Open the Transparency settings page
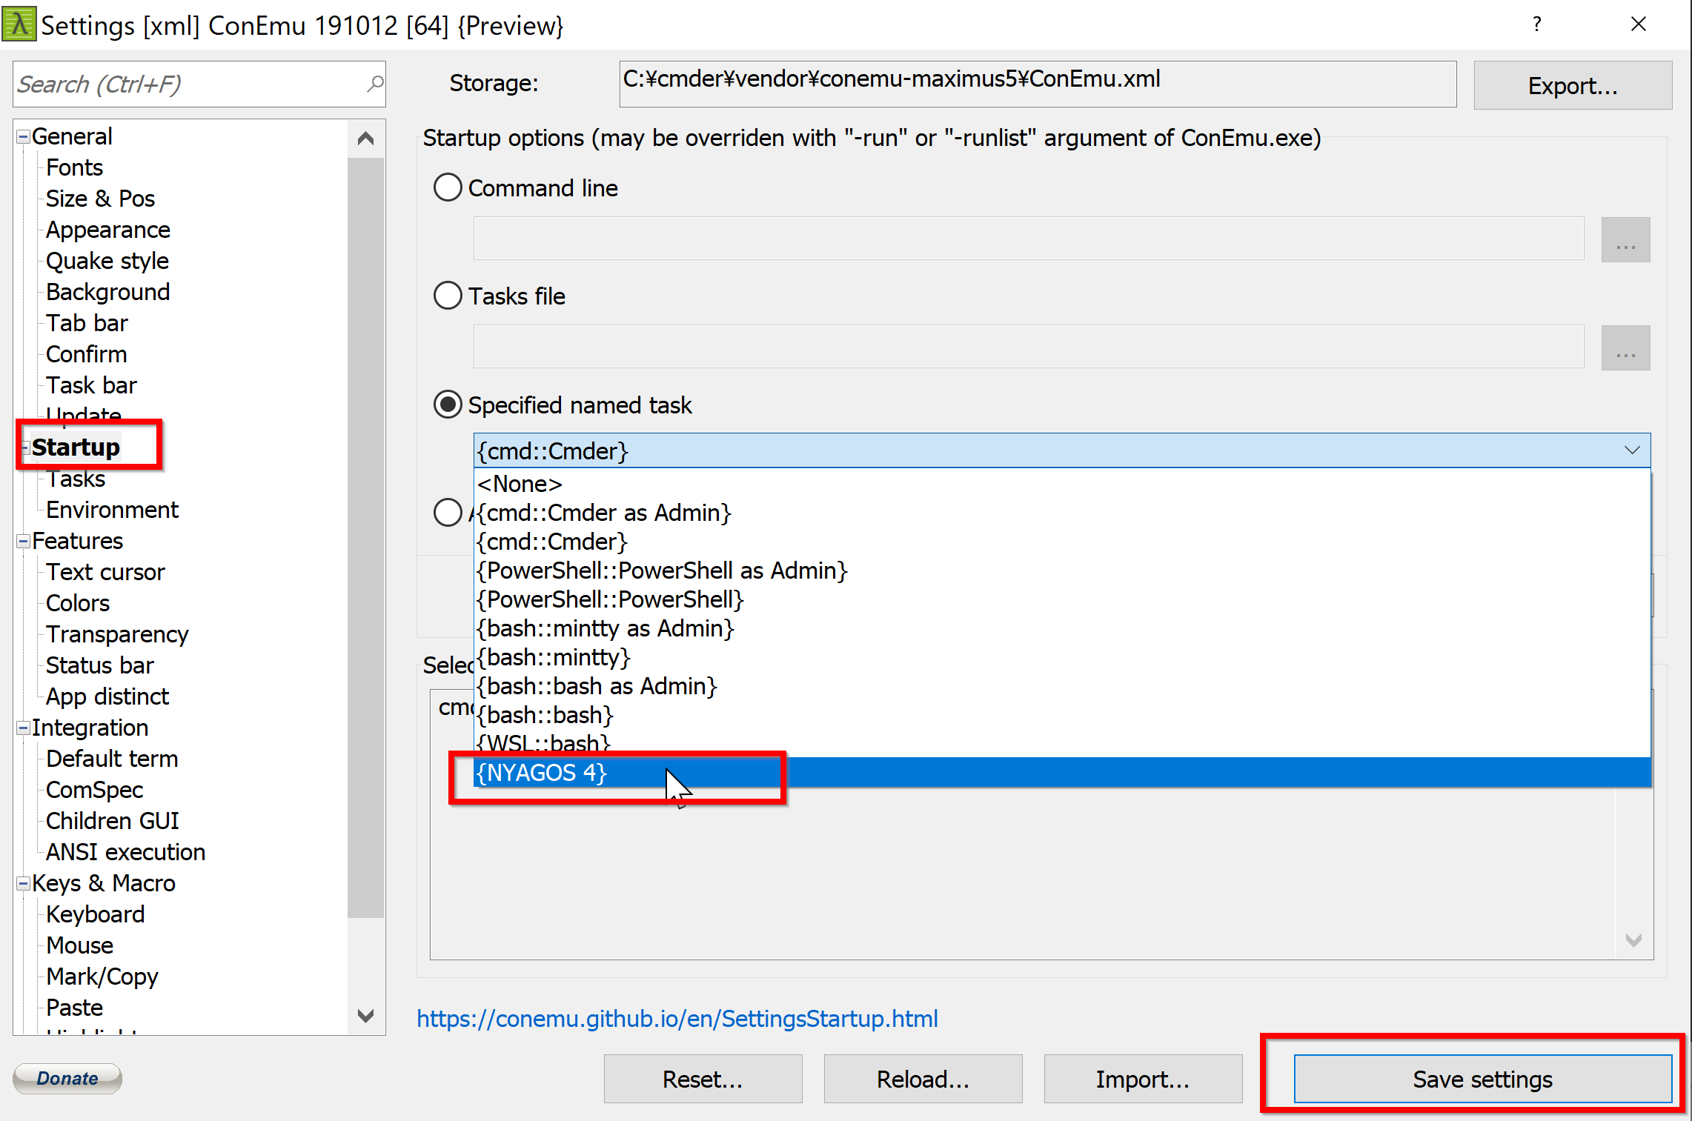This screenshot has height=1121, width=1692. (x=117, y=634)
